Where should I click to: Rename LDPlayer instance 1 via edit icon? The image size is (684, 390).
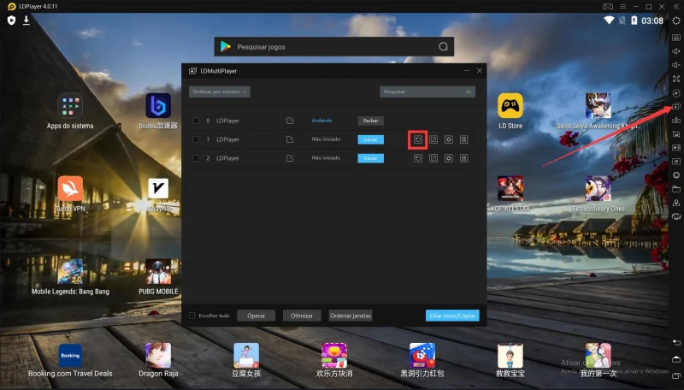pos(290,139)
